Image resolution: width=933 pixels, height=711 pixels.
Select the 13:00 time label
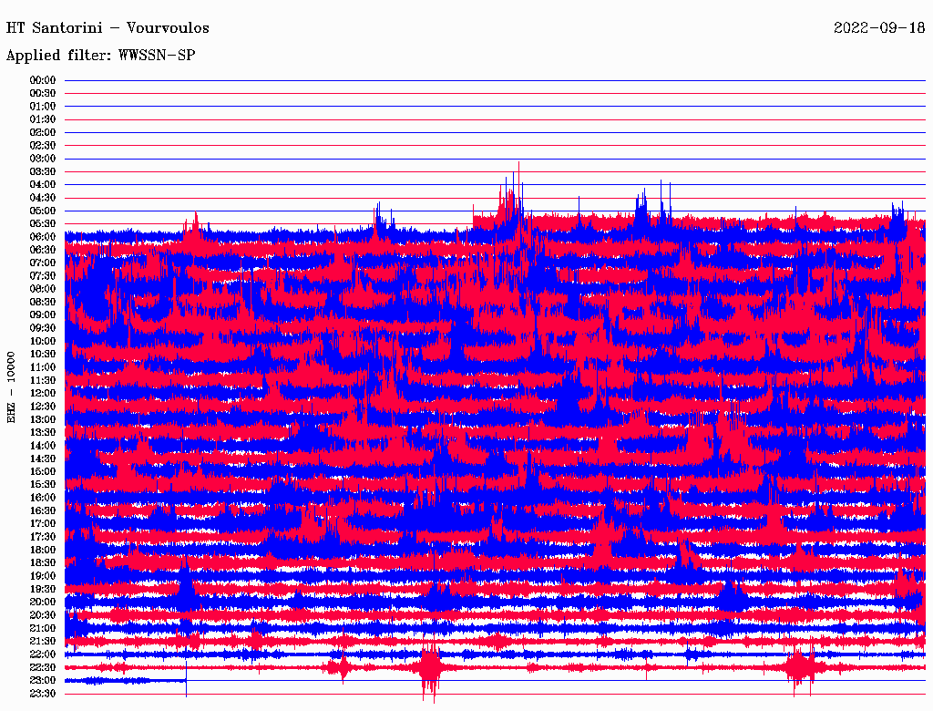click(43, 419)
